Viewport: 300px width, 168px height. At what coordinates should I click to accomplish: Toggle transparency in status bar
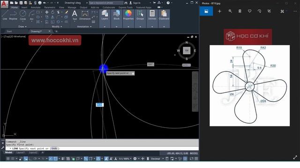(68, 159)
